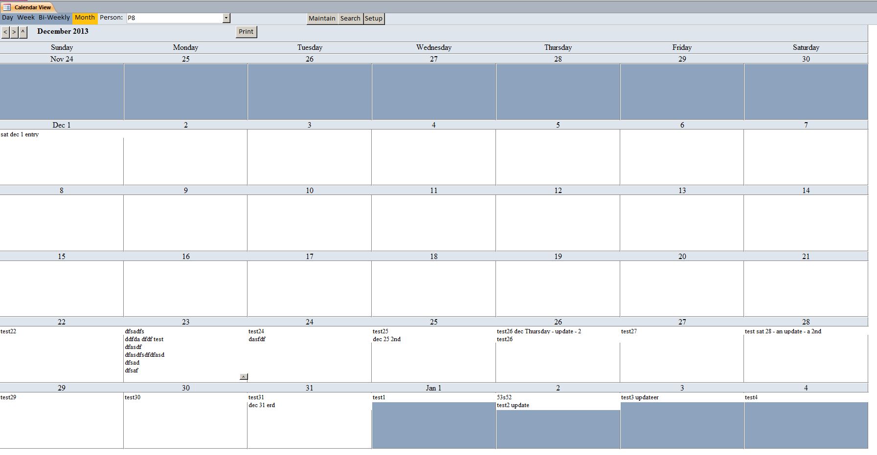The width and height of the screenshot is (877, 455).
Task: Open the Search screen
Action: click(350, 18)
